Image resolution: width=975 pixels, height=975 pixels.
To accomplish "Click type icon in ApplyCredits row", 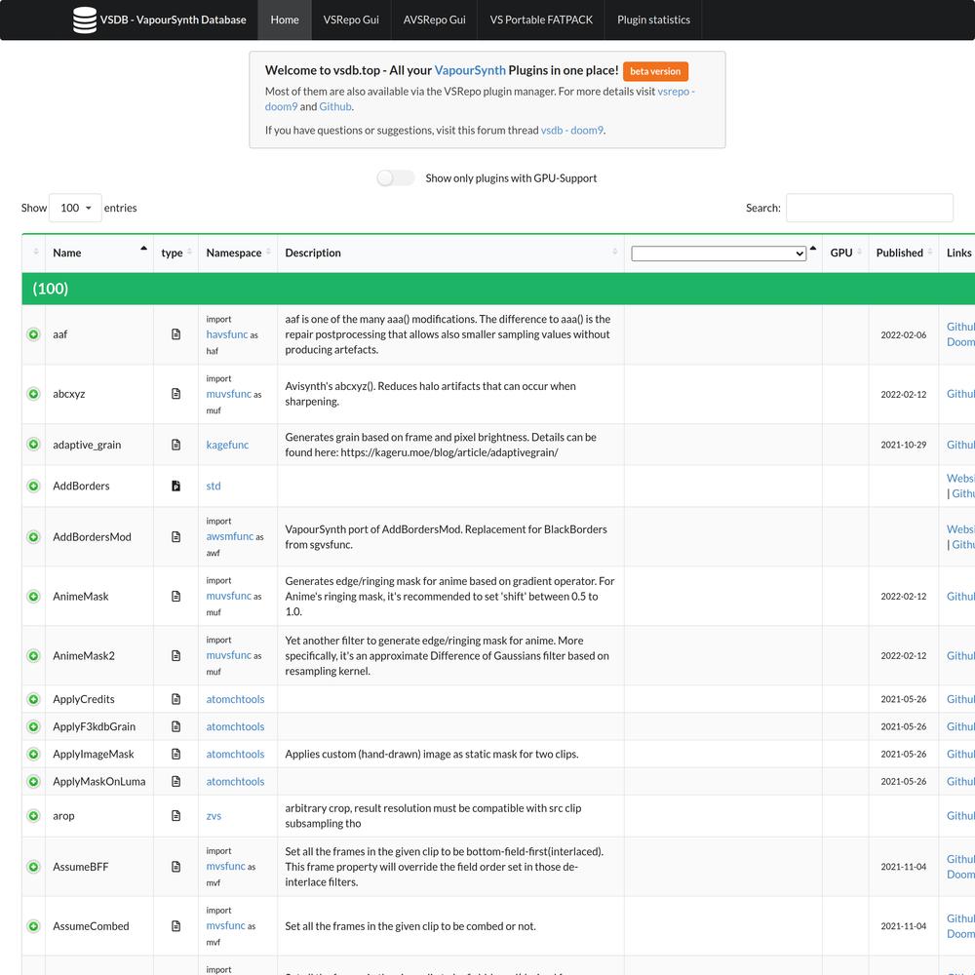I will [175, 699].
